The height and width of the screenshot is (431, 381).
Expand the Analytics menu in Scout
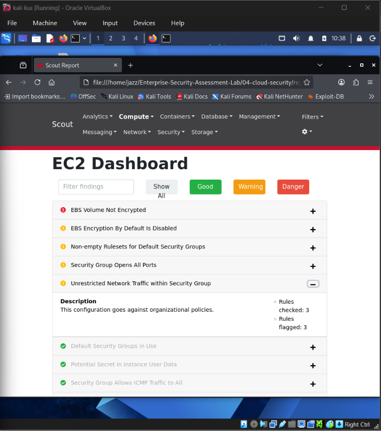tap(98, 117)
